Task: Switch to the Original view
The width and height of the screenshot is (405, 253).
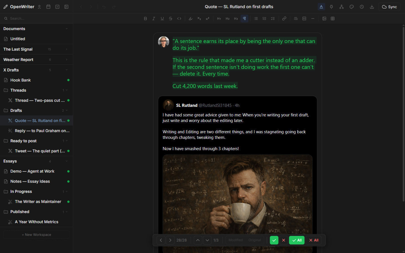Action: tap(255, 240)
